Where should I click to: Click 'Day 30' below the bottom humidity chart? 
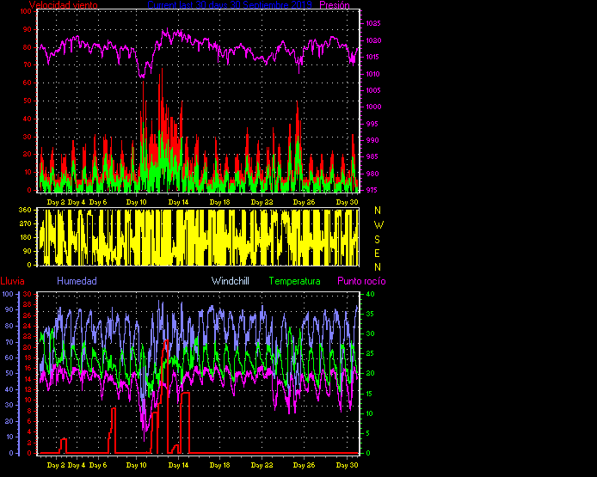348,465
